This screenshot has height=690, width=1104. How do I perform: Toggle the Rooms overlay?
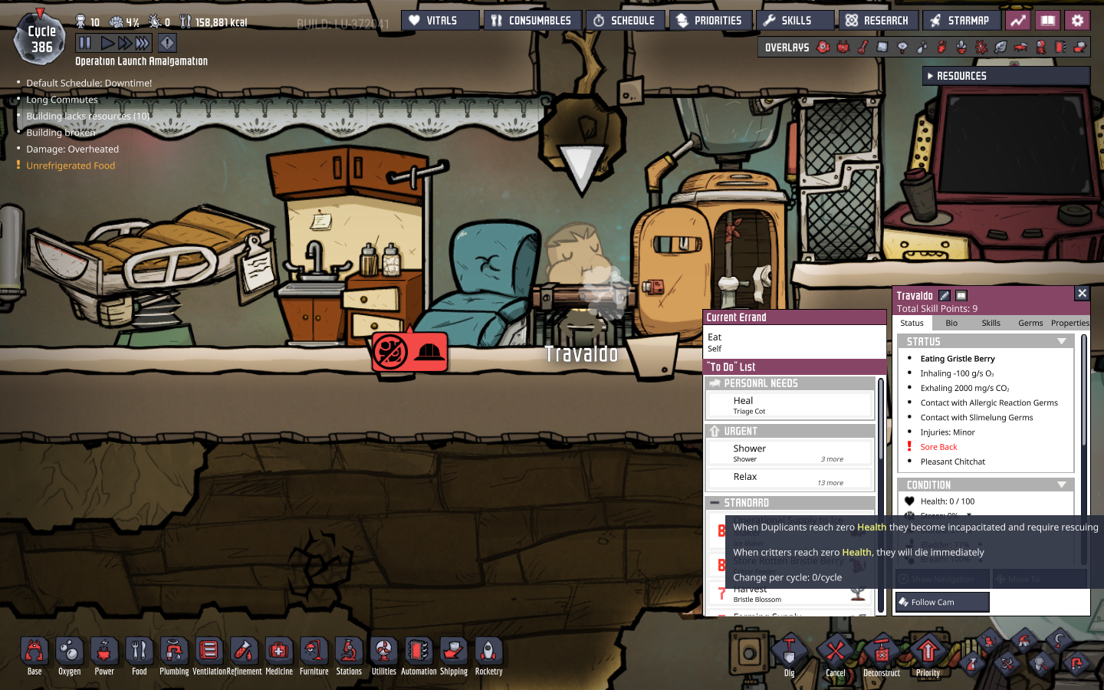click(x=1020, y=48)
